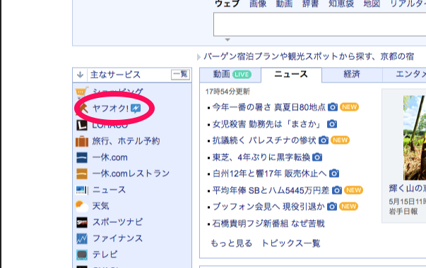Click the 17時54分更新 timestamp text
The height and width of the screenshot is (268, 426).
227,92
